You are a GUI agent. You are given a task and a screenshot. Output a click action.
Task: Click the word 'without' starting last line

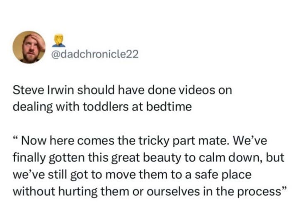coord(34,192)
